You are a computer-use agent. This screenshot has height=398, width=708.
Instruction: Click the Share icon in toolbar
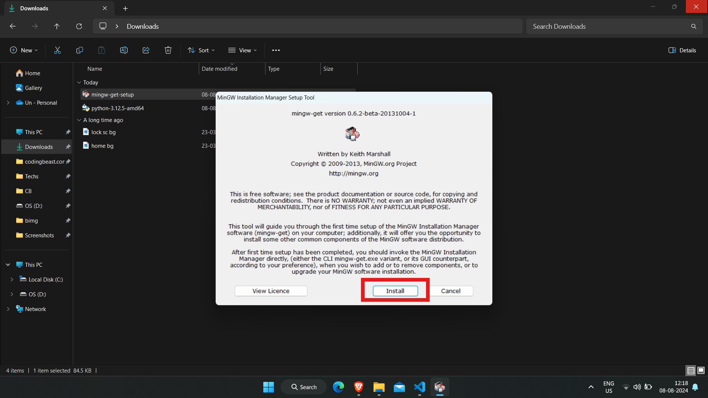click(146, 50)
